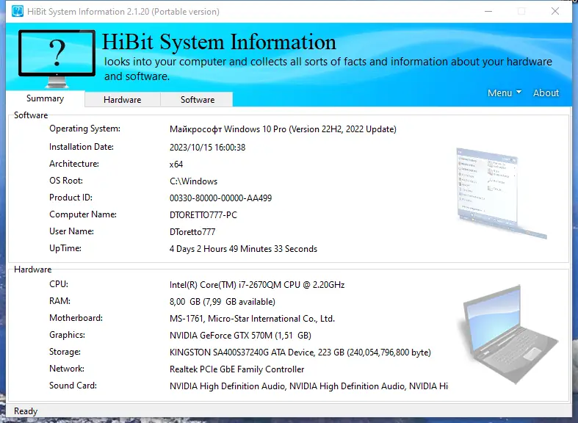
Task: Click the Windows window illustration in Software section
Action: click(x=502, y=193)
